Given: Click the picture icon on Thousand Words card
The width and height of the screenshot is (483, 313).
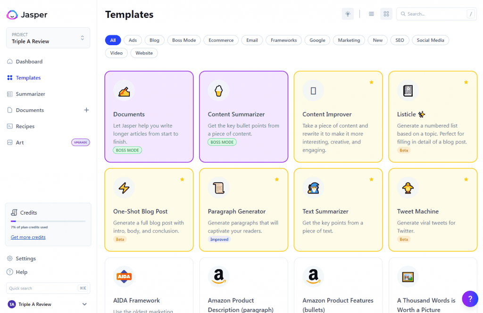Looking at the screenshot, I should 408,277.
